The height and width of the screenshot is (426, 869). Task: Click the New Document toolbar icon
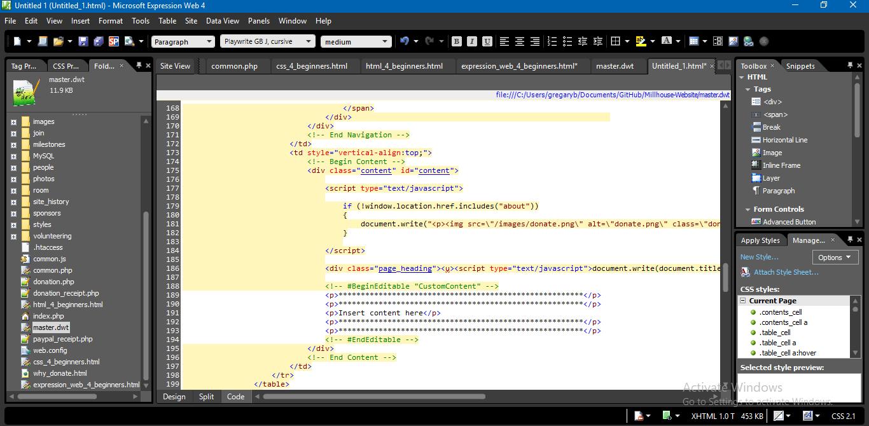[18, 41]
